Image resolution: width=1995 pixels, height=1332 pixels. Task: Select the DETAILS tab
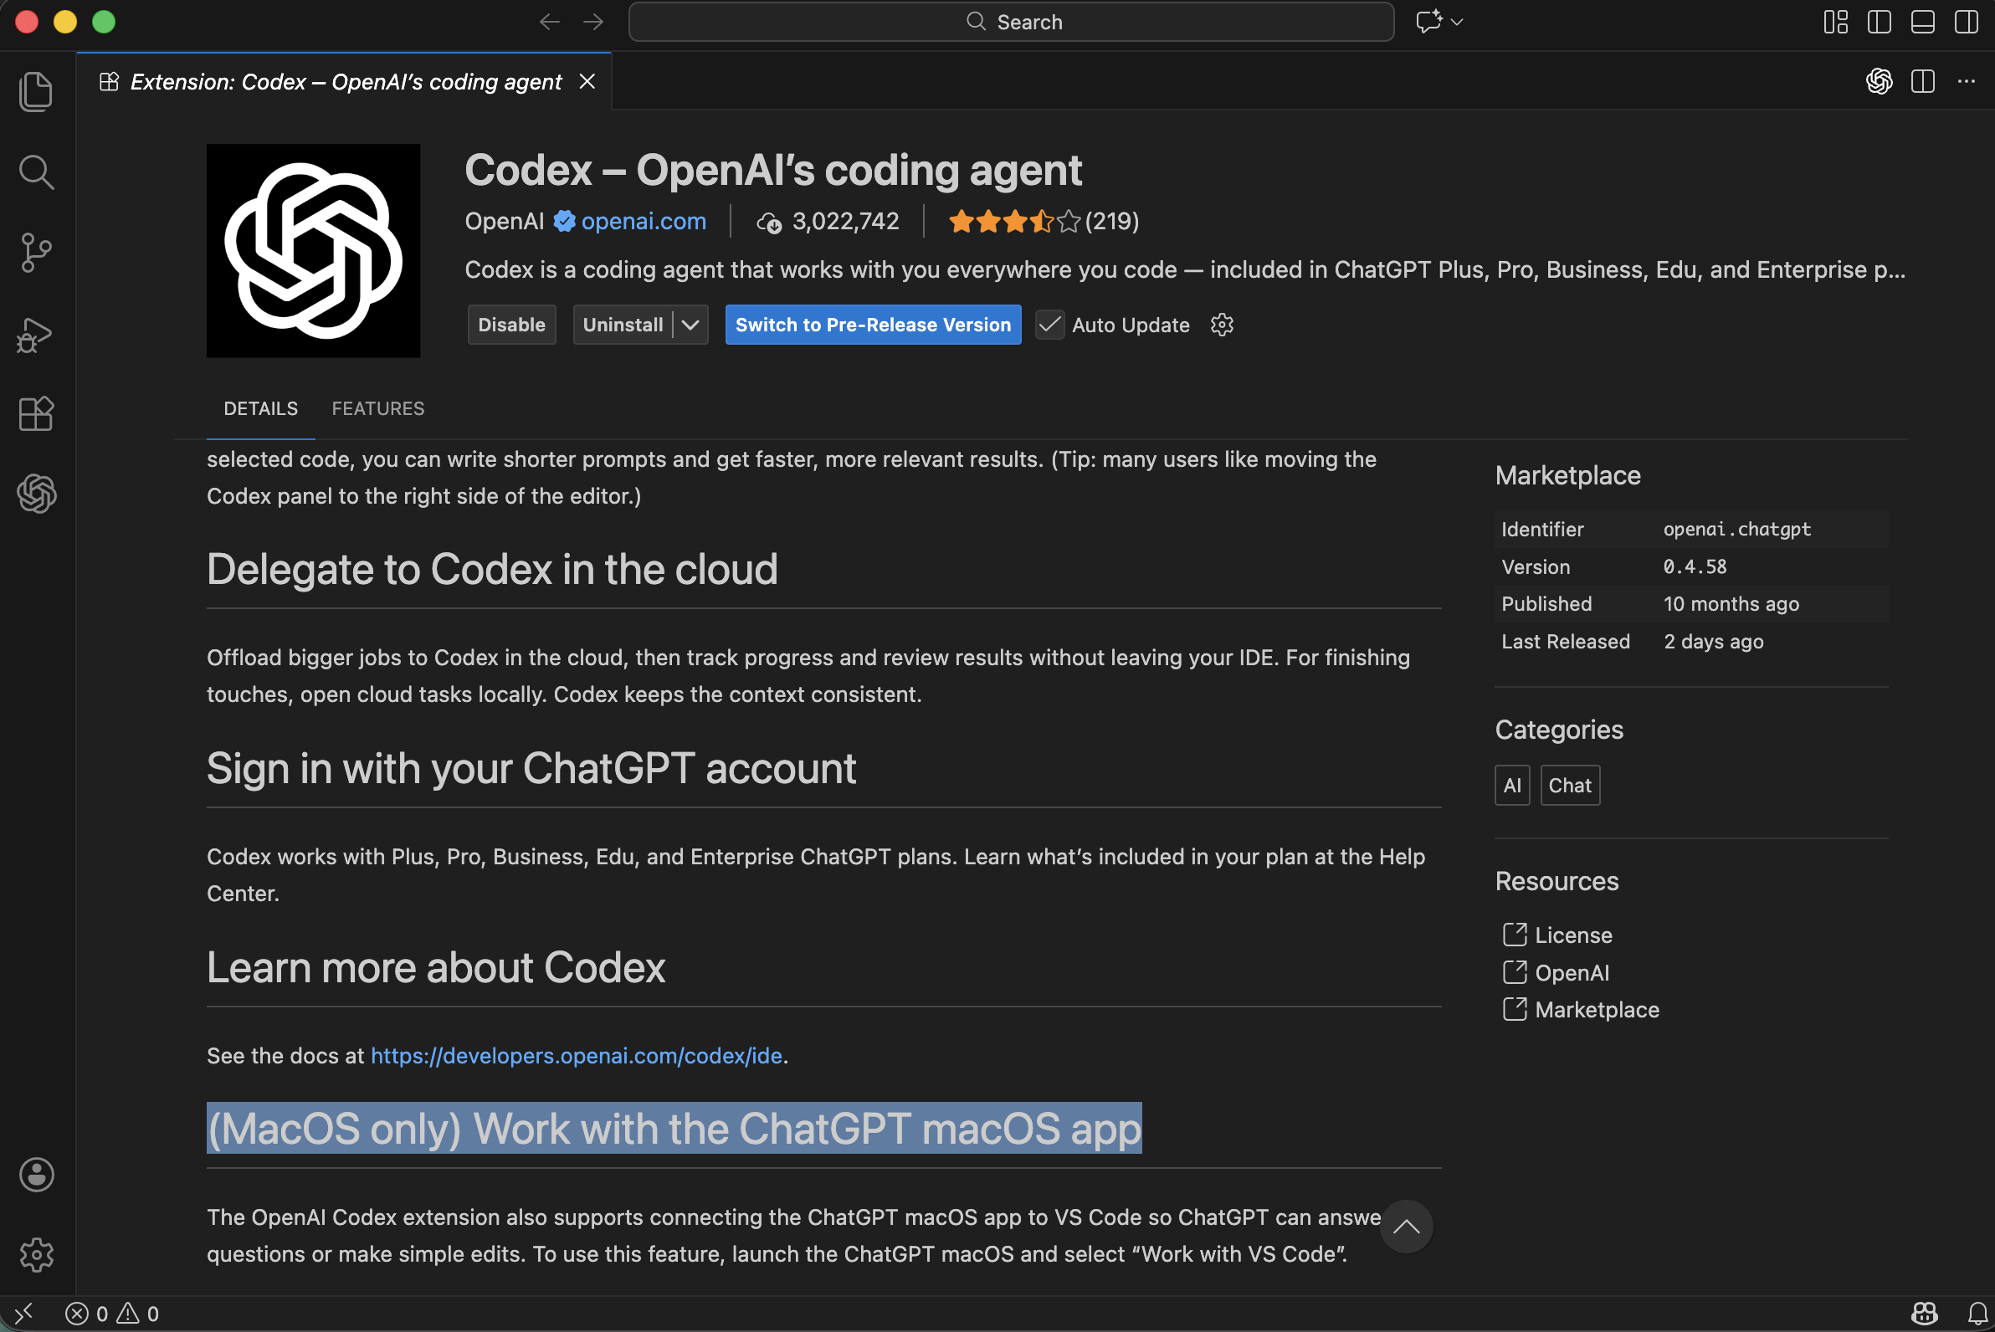[x=260, y=408]
